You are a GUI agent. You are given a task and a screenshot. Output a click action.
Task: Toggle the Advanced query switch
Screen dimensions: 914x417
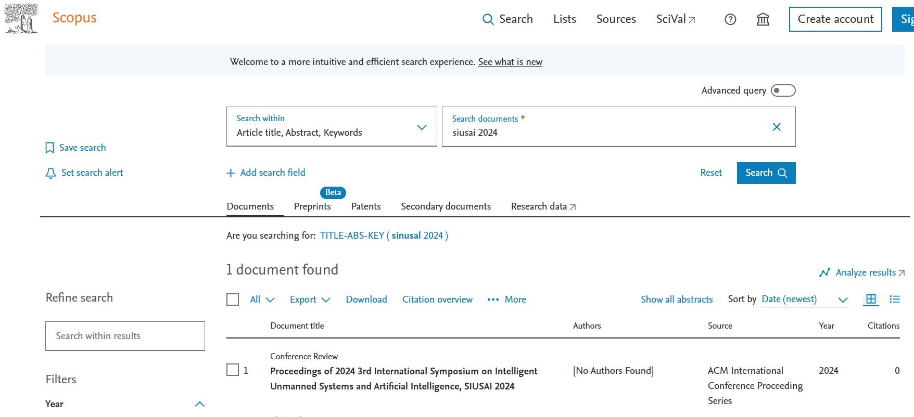pyautogui.click(x=783, y=90)
